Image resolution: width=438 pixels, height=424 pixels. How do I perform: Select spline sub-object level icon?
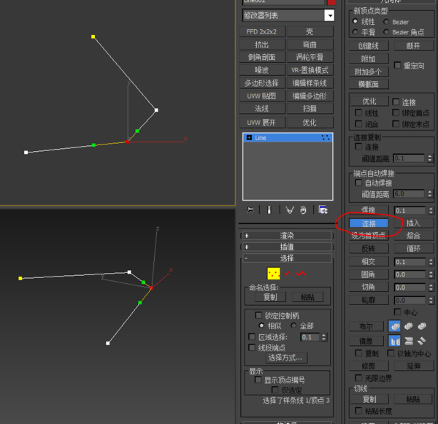coord(301,274)
